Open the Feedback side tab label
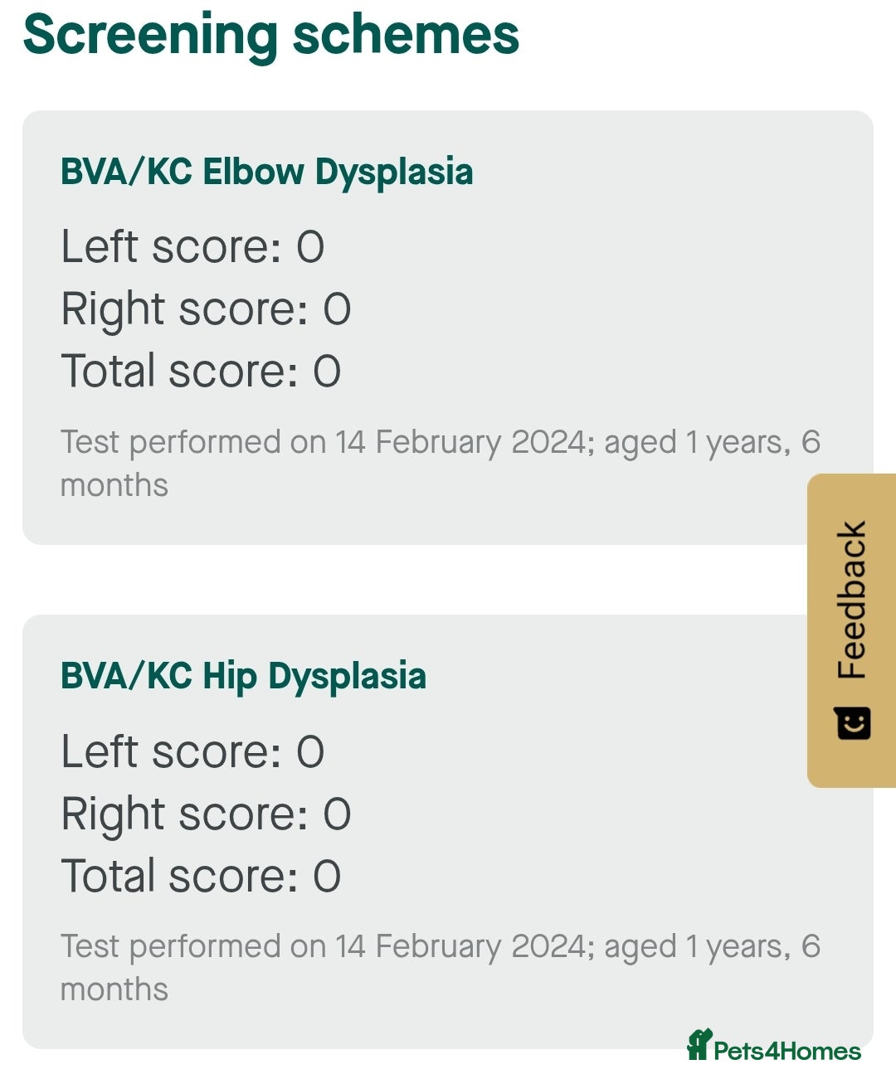896x1079 pixels. [x=852, y=600]
